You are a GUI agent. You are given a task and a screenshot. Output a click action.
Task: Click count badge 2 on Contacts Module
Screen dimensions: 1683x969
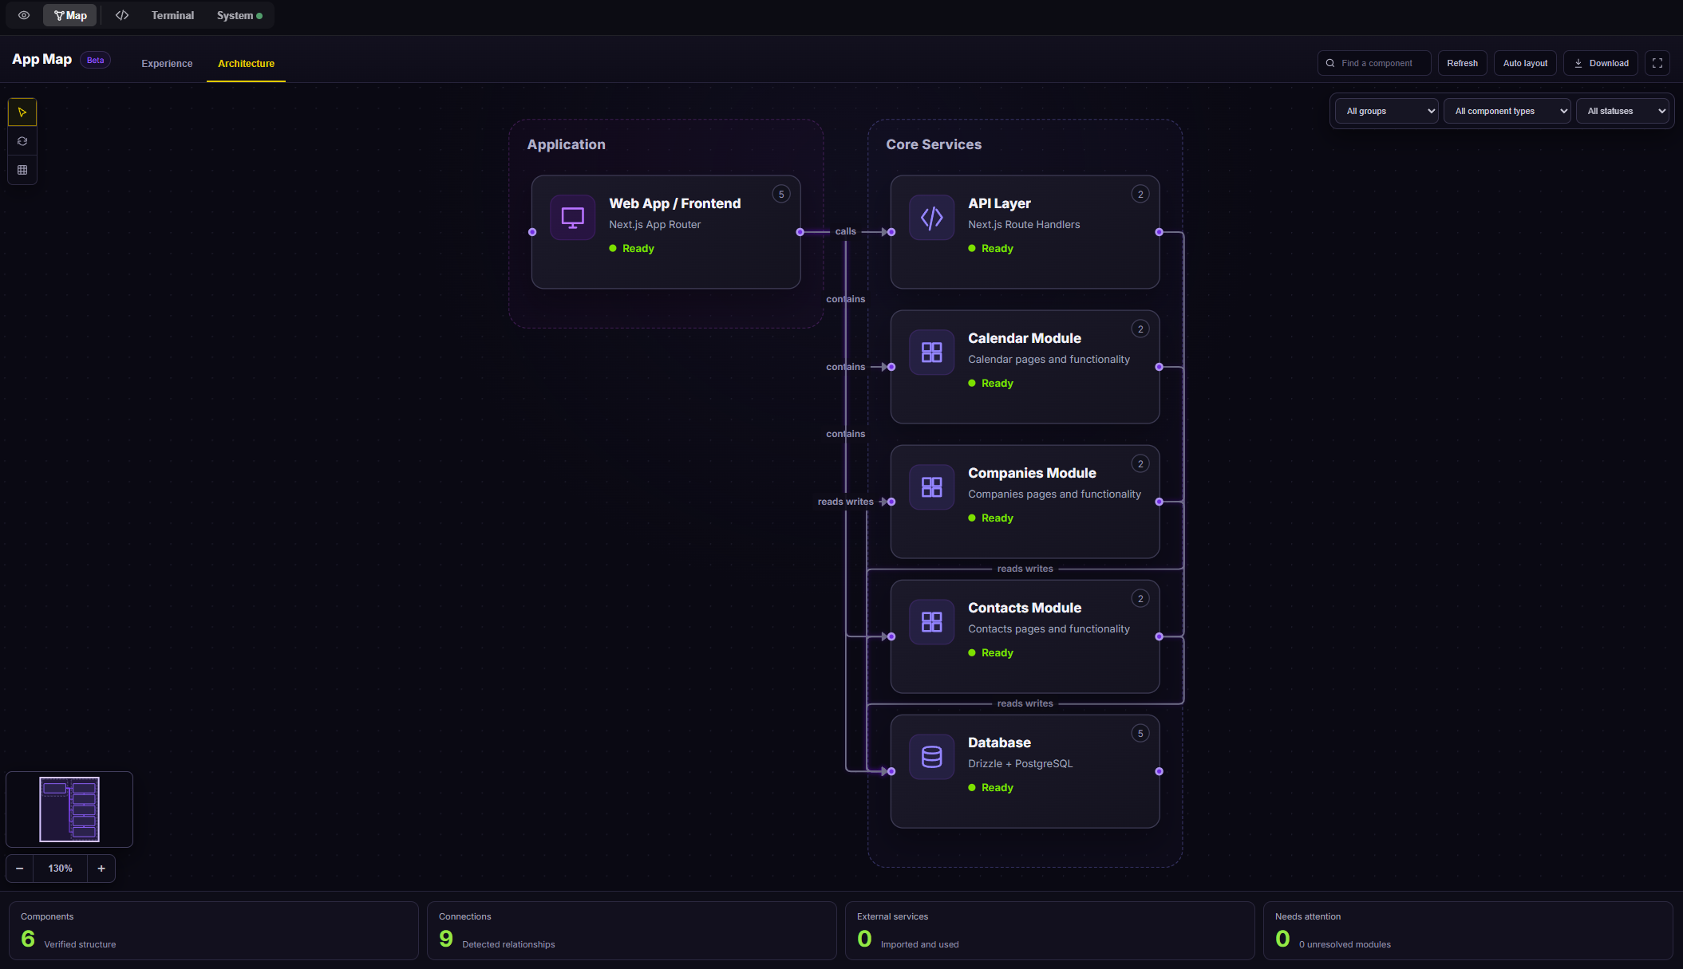pyautogui.click(x=1140, y=598)
